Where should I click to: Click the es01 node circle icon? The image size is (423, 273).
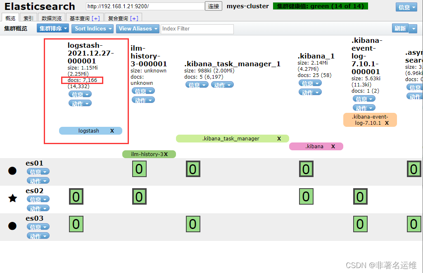pos(12,171)
